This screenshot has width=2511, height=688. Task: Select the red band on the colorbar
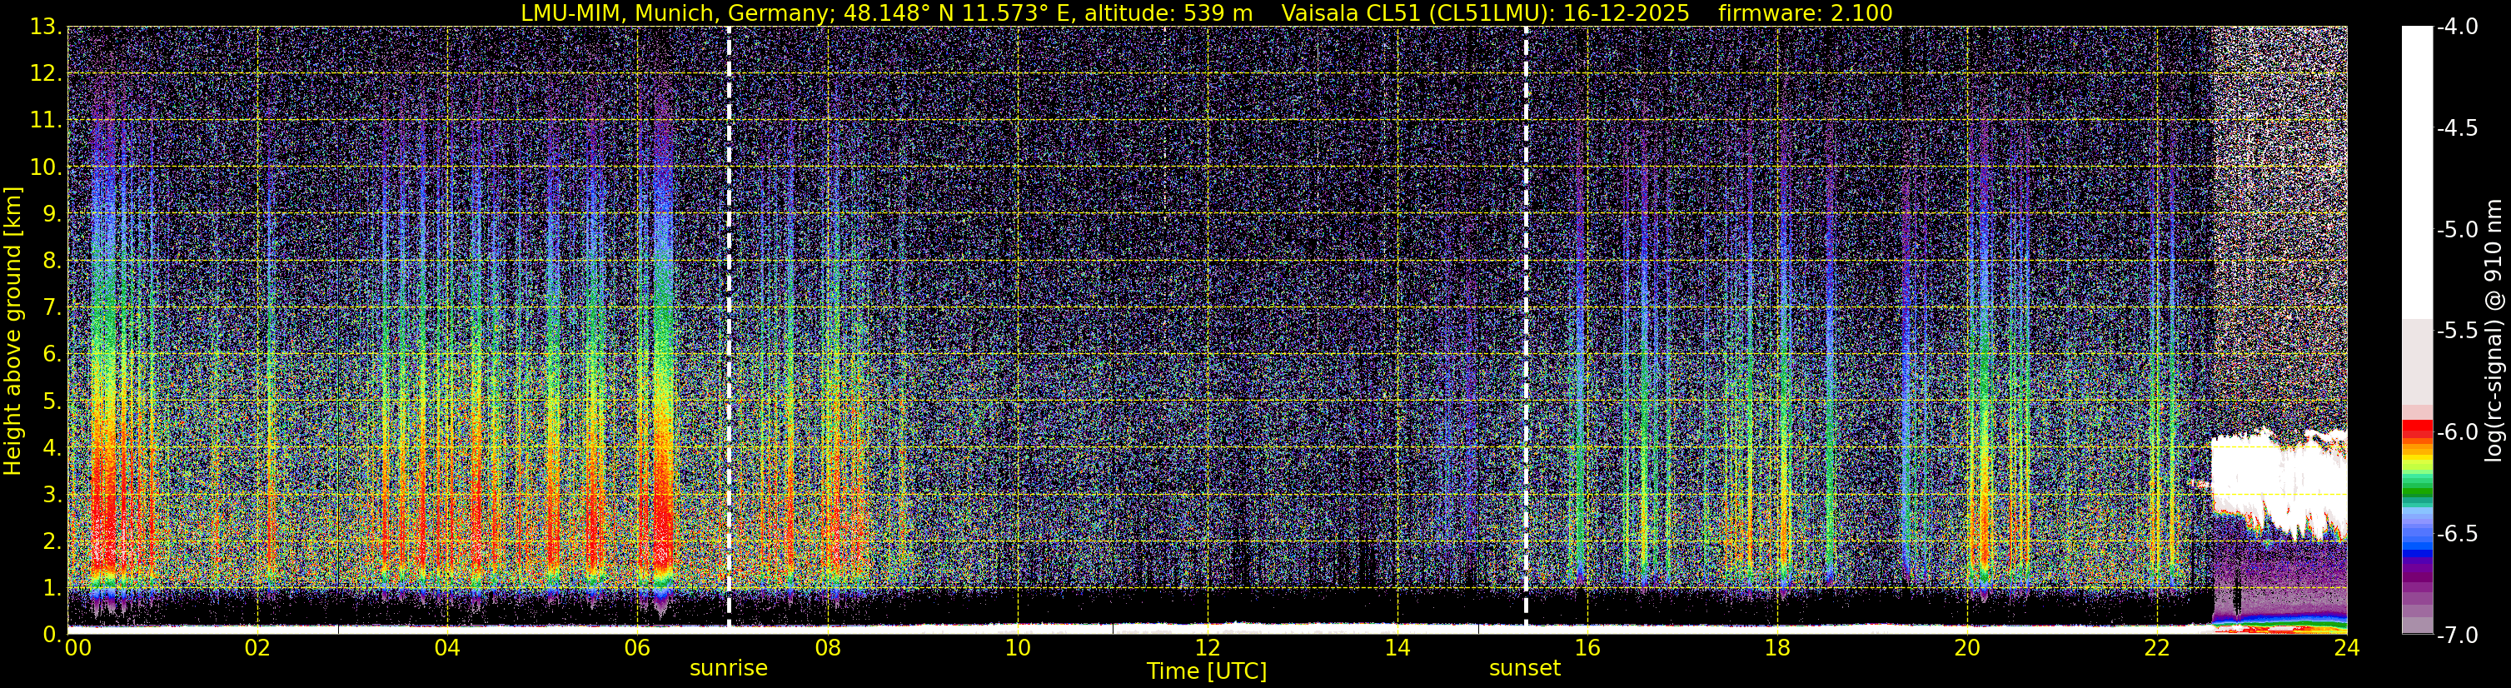(x=2416, y=429)
